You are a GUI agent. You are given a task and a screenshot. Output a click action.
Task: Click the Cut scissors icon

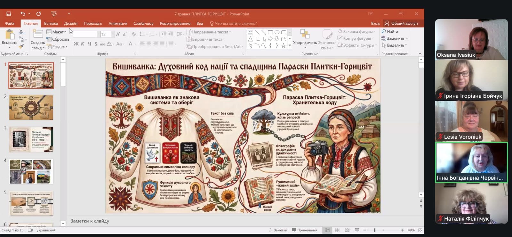(21, 32)
